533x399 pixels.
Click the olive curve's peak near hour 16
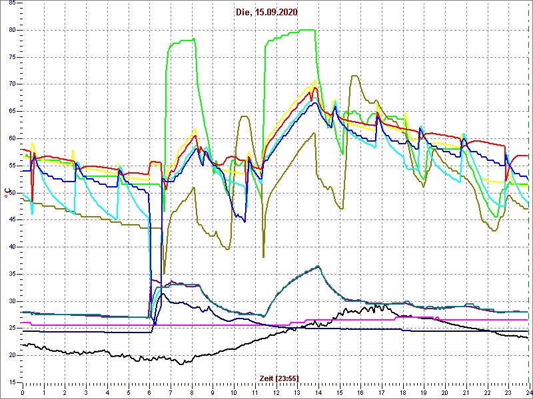(354, 76)
